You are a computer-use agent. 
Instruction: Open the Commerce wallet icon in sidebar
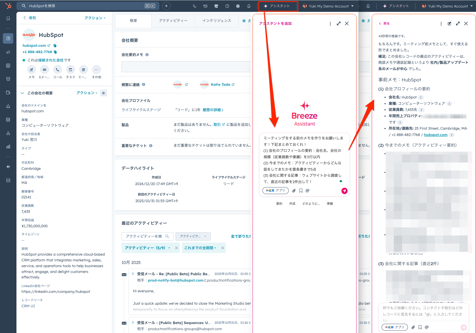[8, 92]
